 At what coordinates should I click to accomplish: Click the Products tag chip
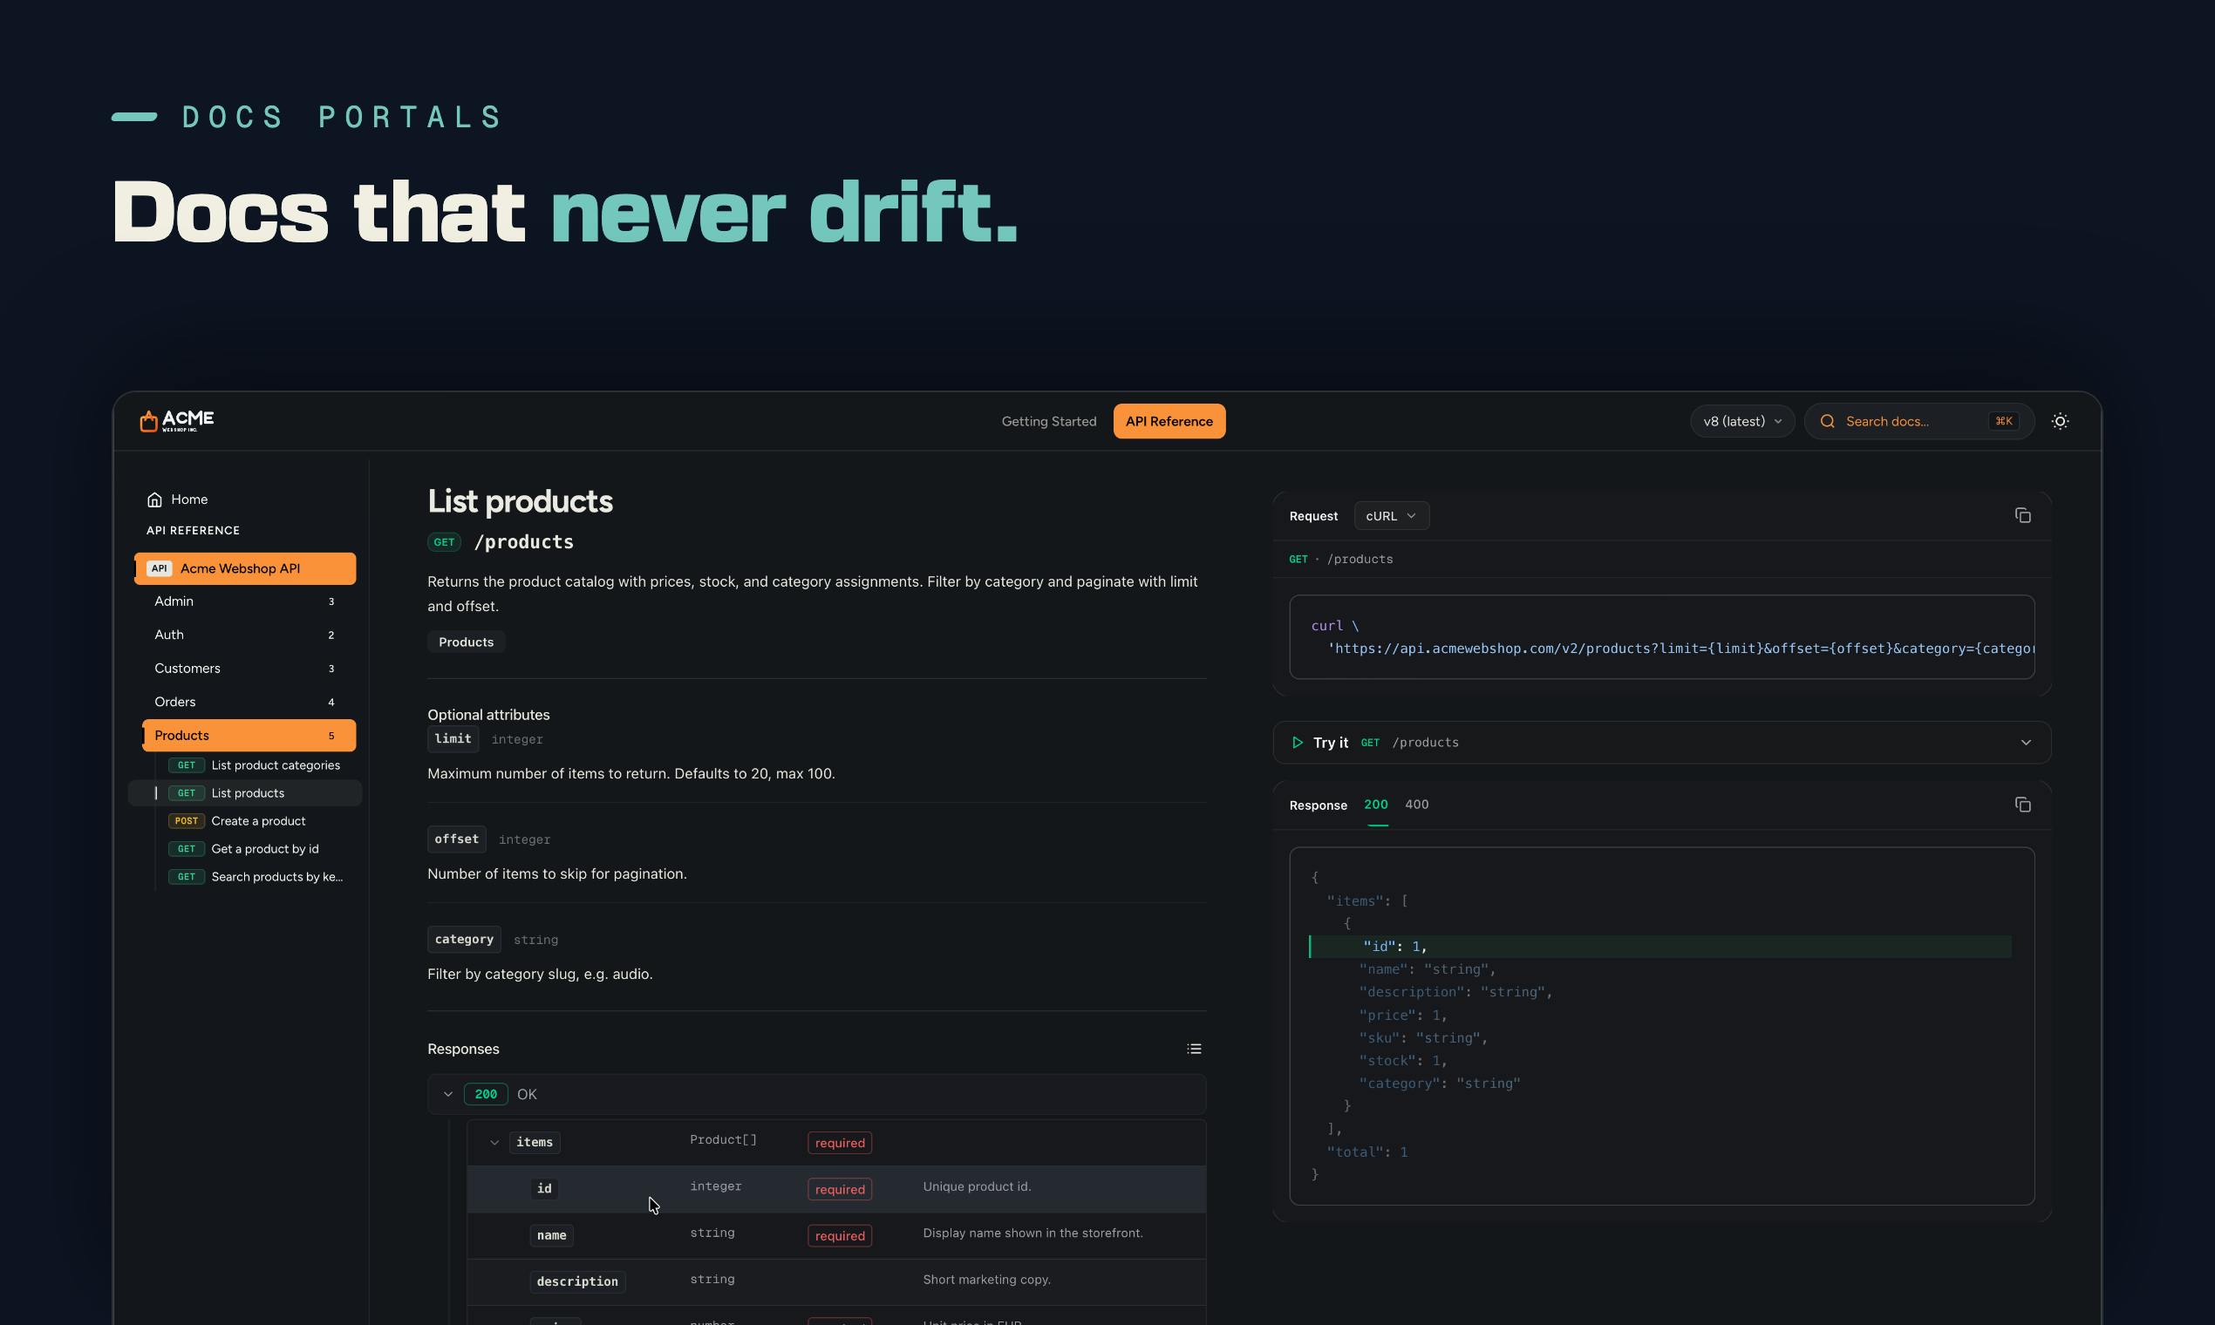point(467,642)
